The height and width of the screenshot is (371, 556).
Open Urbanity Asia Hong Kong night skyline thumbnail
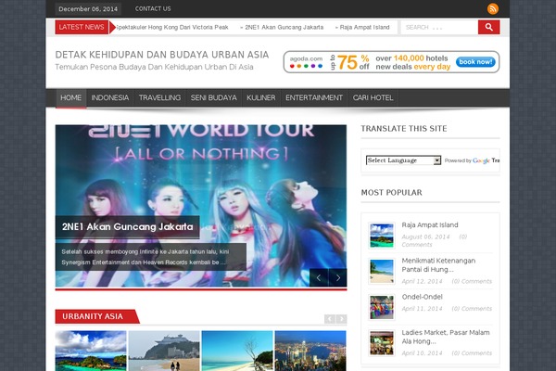coord(310,351)
